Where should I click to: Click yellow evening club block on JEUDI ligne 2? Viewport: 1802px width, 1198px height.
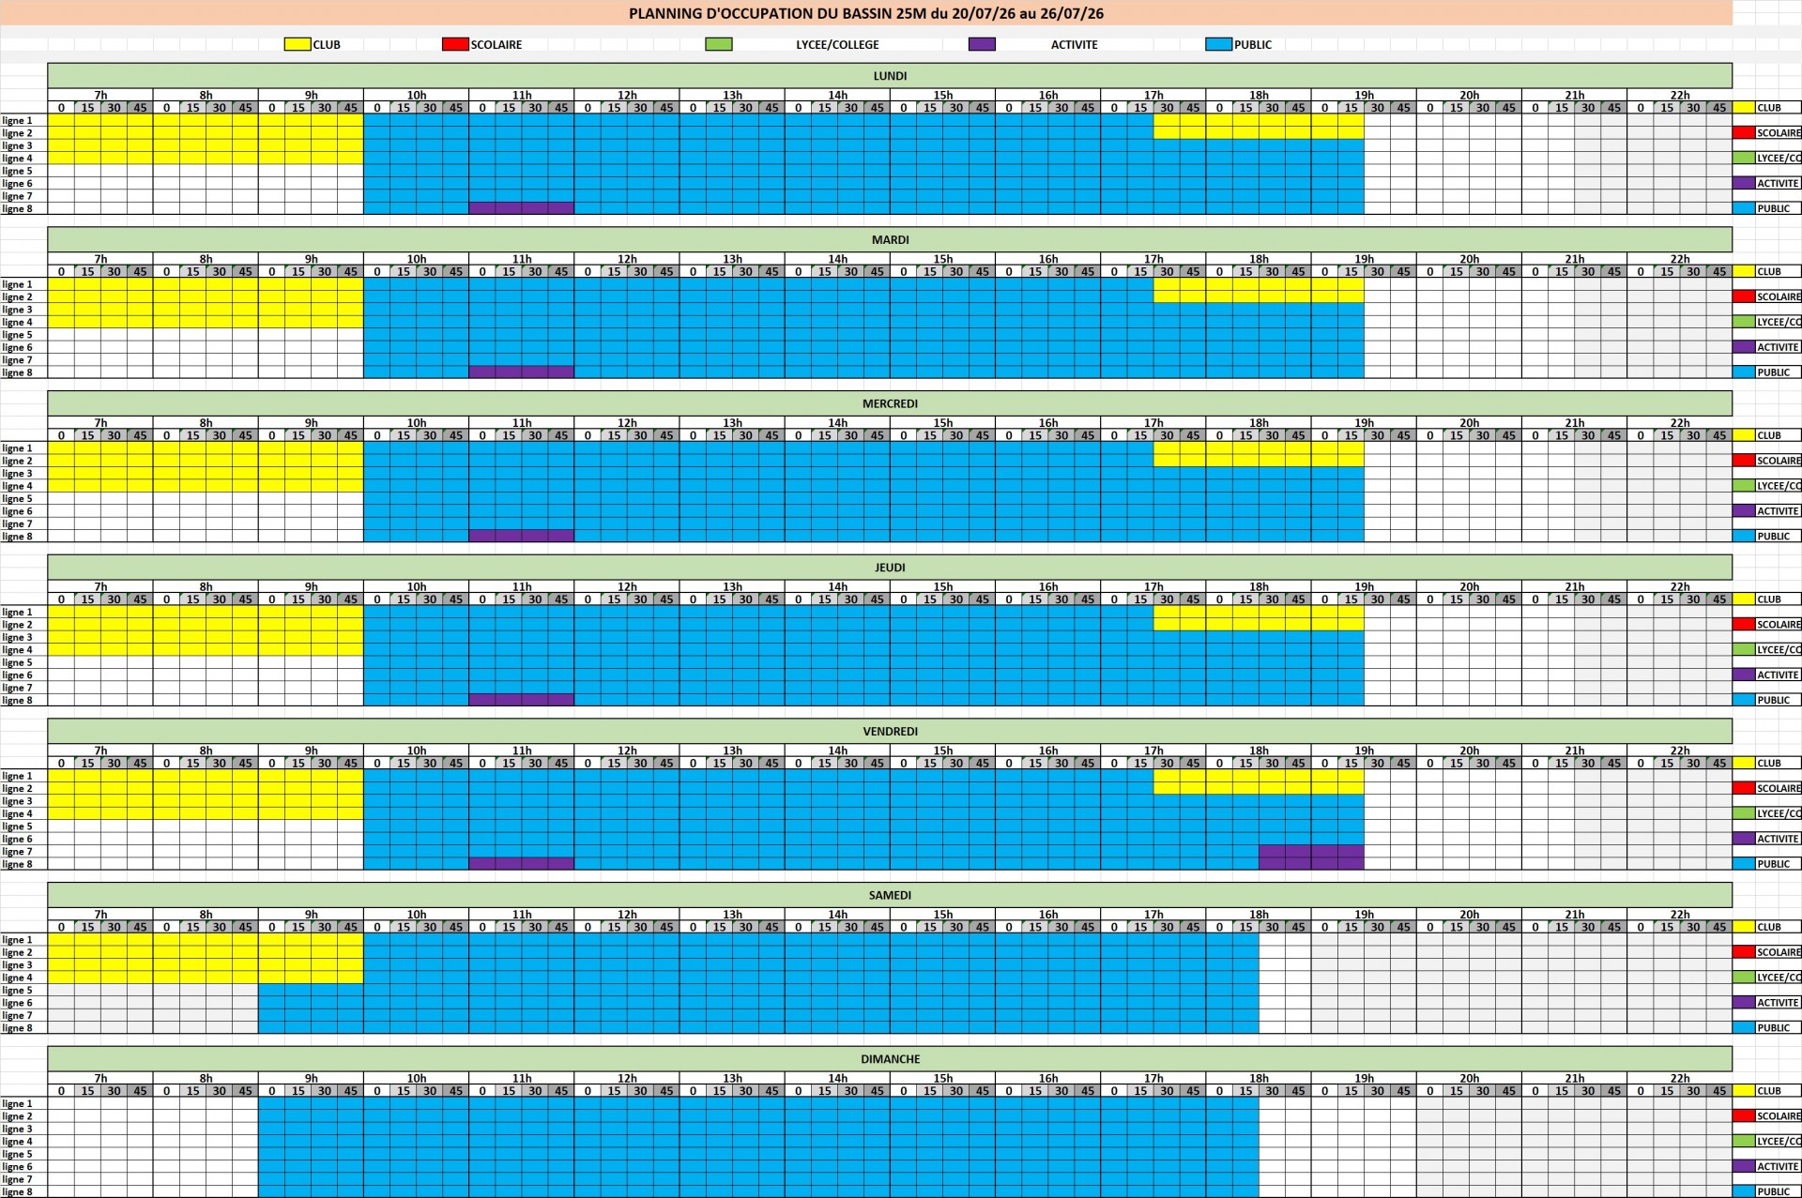click(1259, 625)
